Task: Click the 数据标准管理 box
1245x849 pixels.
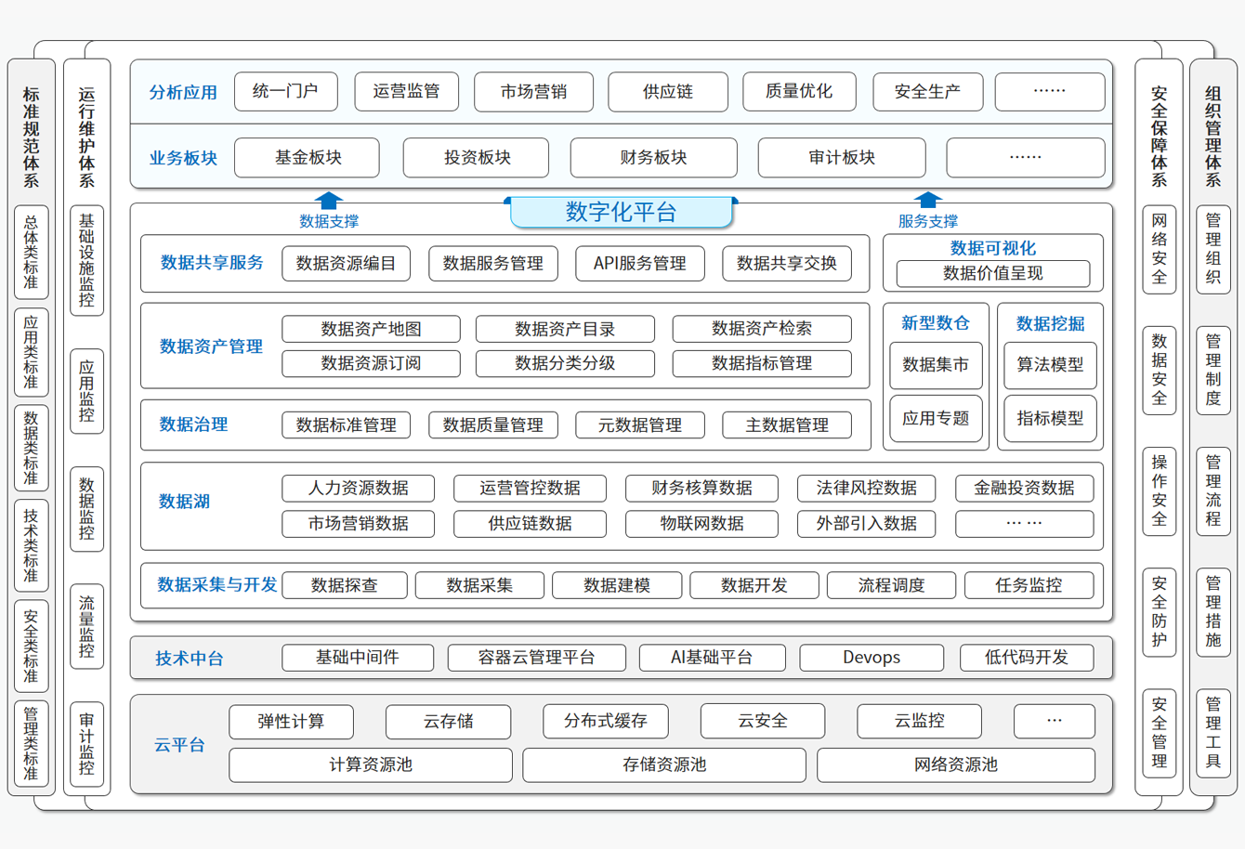Action: point(347,425)
